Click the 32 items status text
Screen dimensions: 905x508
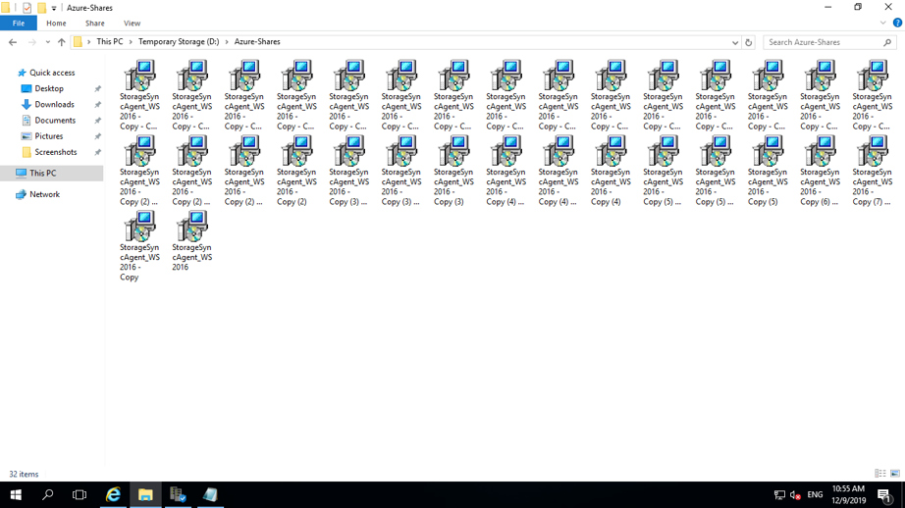pyautogui.click(x=24, y=474)
